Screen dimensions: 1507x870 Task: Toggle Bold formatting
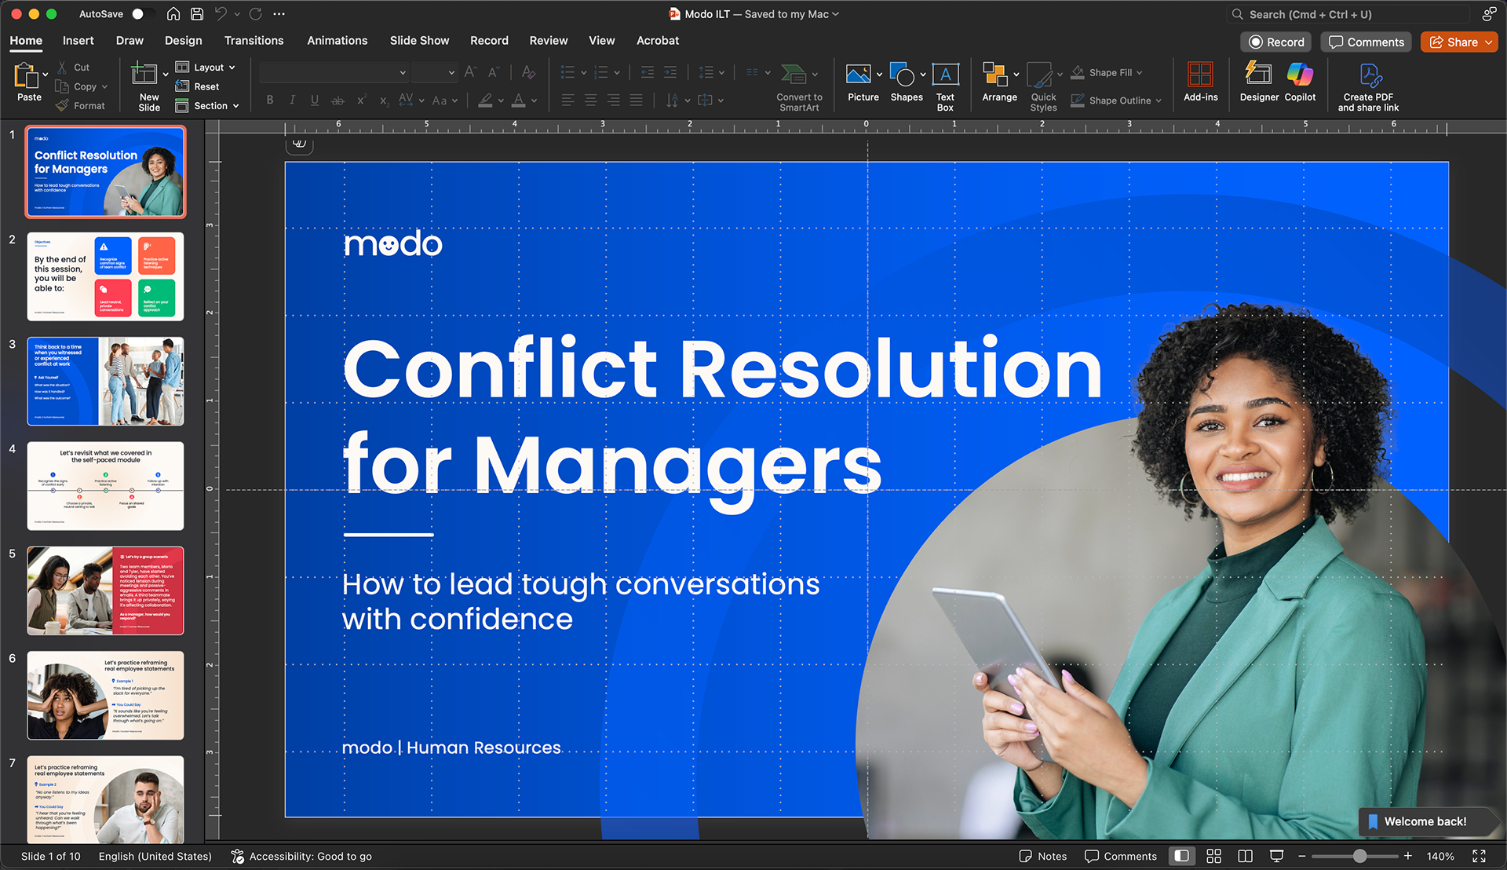[270, 100]
